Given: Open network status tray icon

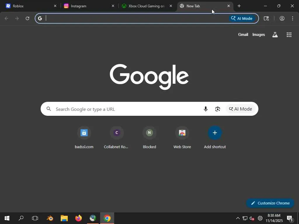Looking at the screenshot, I should pyautogui.click(x=245, y=218).
